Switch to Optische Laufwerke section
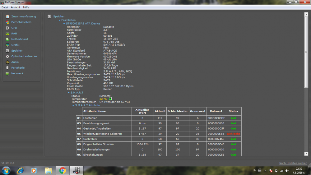Viewport: 311px width, 175px height. 24,56
